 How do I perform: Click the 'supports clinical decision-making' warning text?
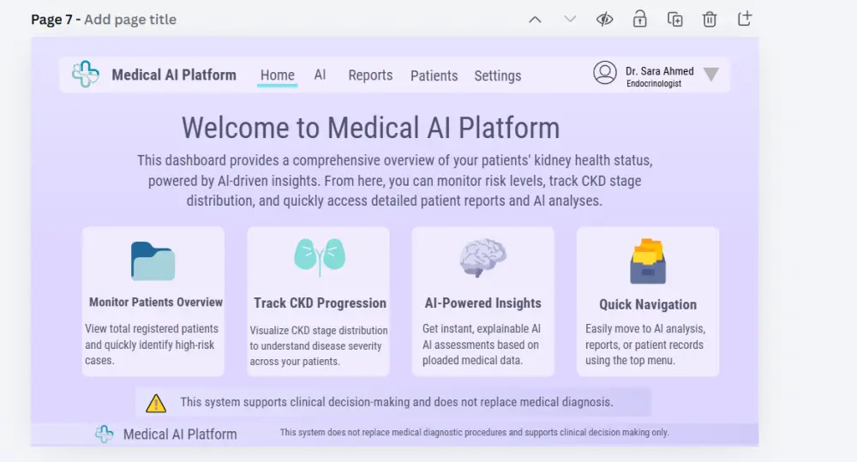point(396,402)
